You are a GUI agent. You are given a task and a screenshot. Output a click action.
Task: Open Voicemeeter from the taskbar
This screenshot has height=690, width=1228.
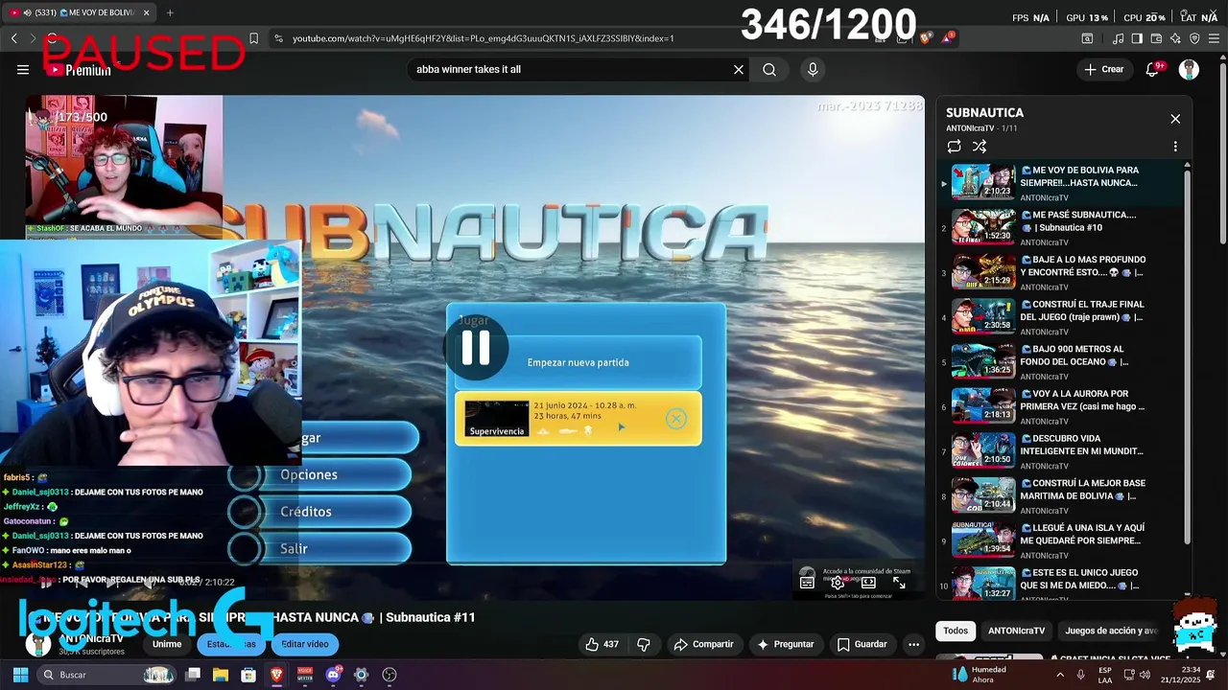click(305, 675)
